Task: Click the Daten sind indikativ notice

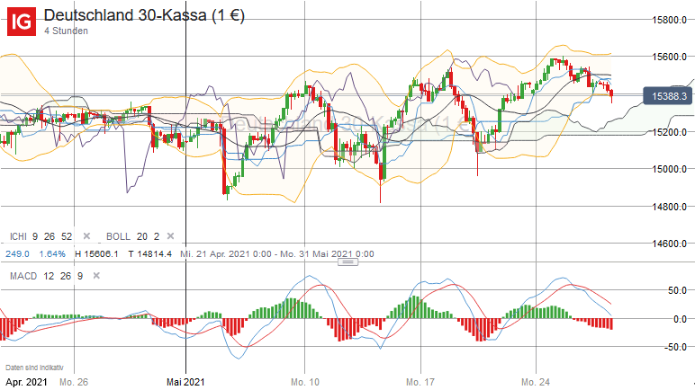Action: pyautogui.click(x=34, y=368)
